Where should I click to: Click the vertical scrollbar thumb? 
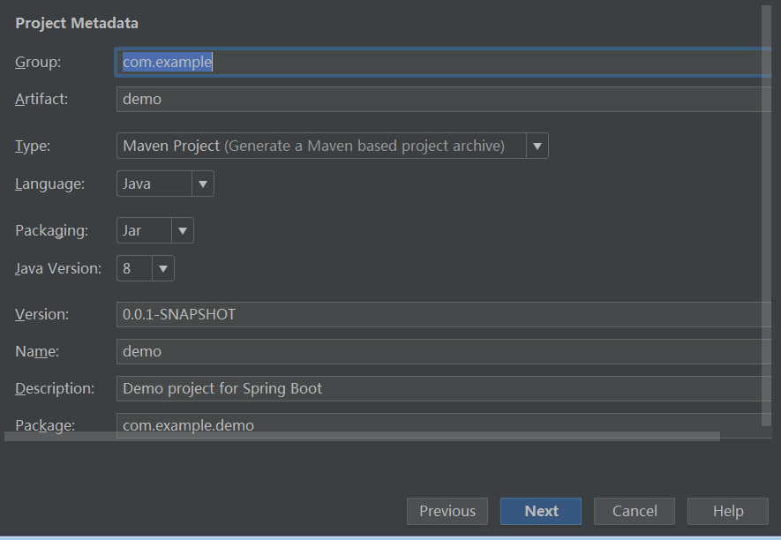click(x=767, y=215)
